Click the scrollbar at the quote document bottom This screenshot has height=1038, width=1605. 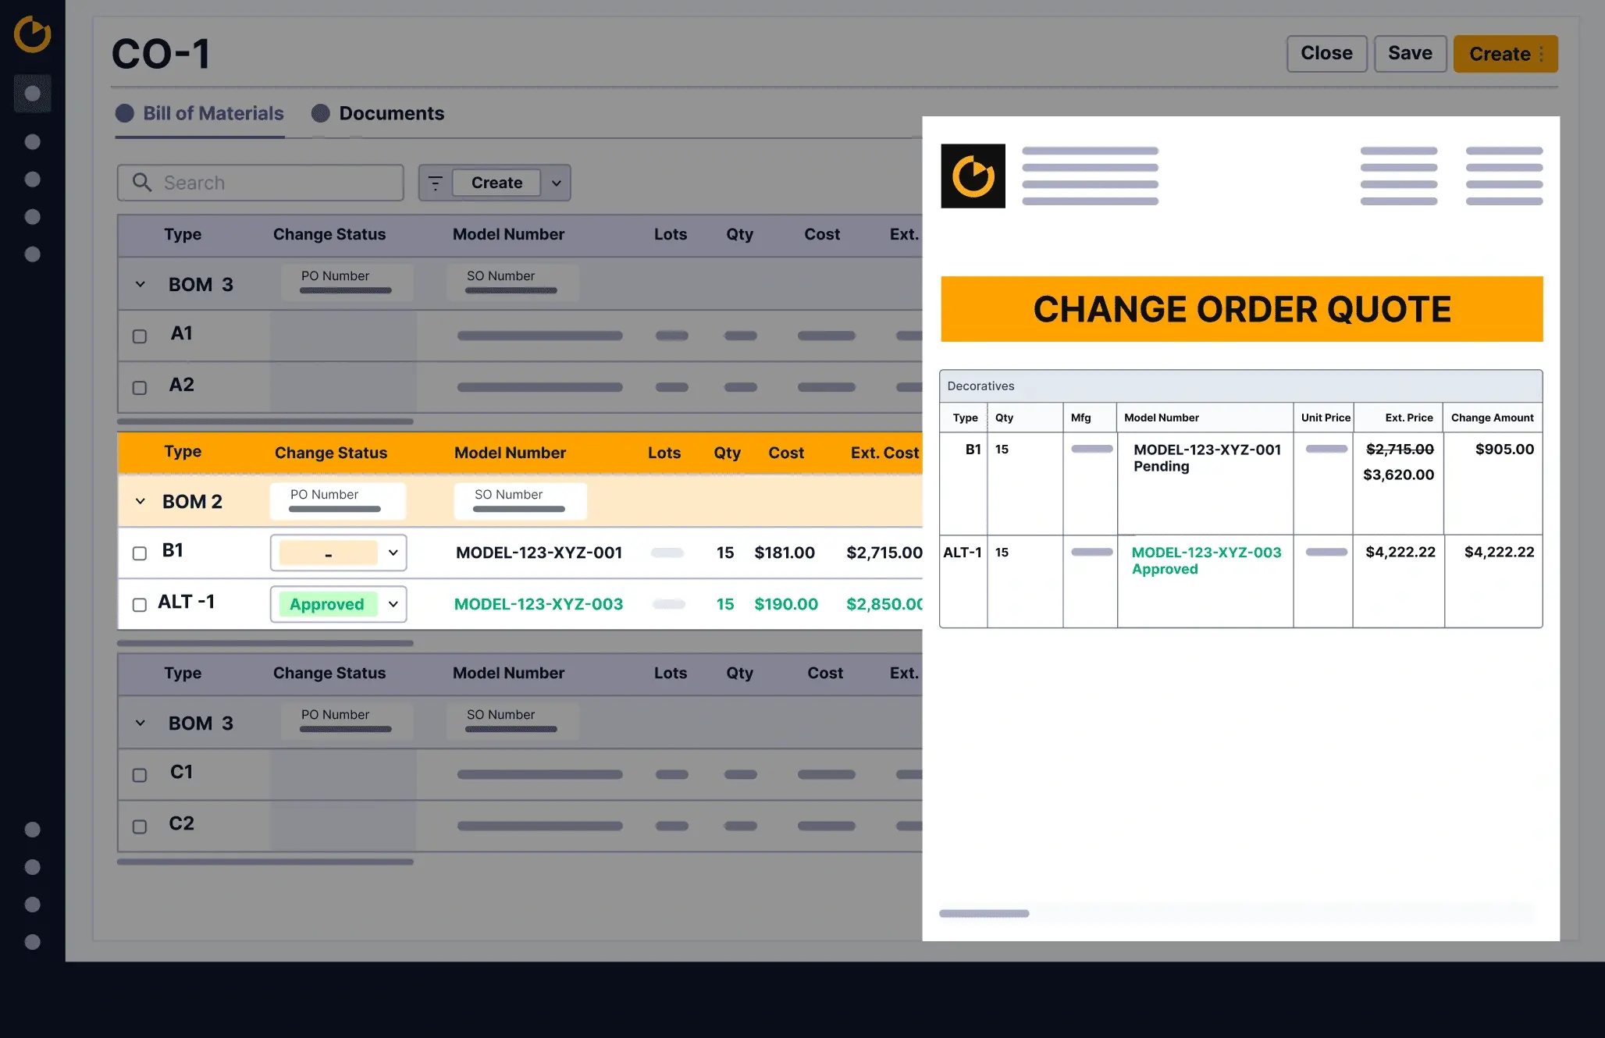pos(984,913)
